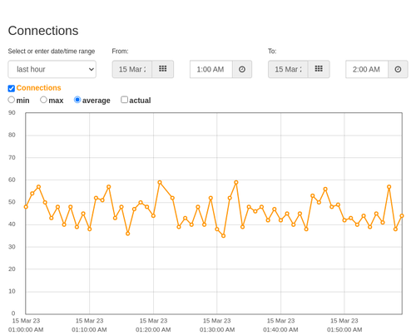Viewport: 416px width, 335px height.
Task: Click the To date field showing 15 Mar
Action: click(x=288, y=69)
